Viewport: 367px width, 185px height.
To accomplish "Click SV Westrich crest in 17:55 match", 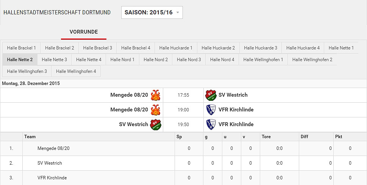I will (x=211, y=95).
